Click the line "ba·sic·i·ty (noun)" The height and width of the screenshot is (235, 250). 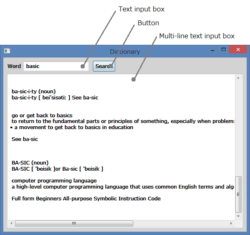tap(34, 92)
